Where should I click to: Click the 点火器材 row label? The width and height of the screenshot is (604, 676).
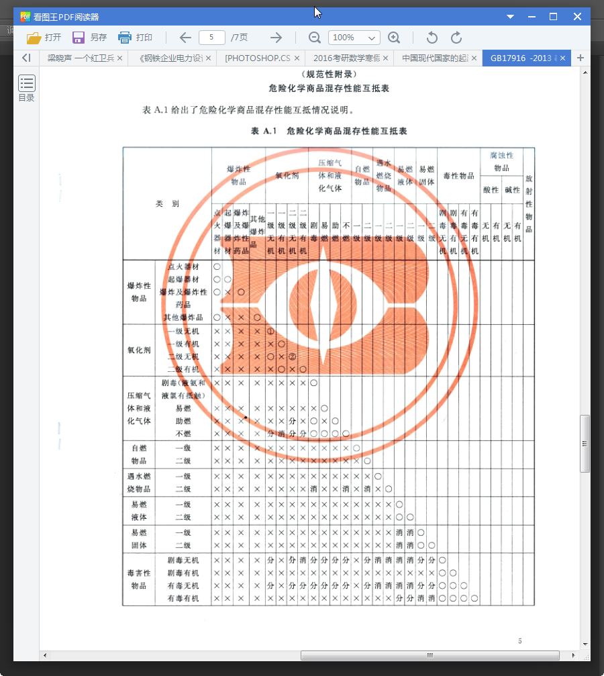coord(183,267)
